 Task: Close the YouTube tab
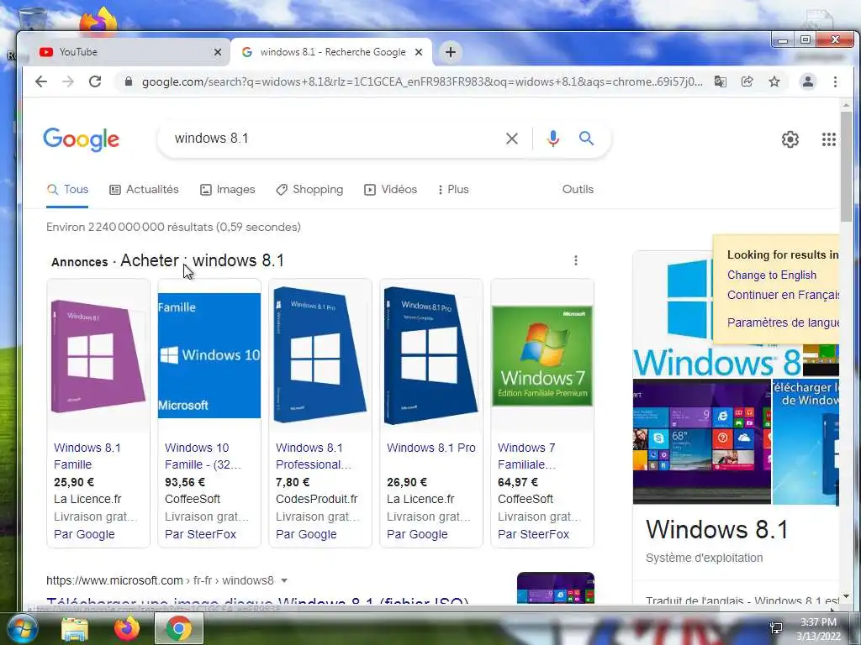coord(218,52)
